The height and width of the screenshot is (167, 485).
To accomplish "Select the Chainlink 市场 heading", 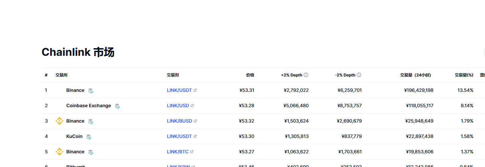I will click(78, 52).
